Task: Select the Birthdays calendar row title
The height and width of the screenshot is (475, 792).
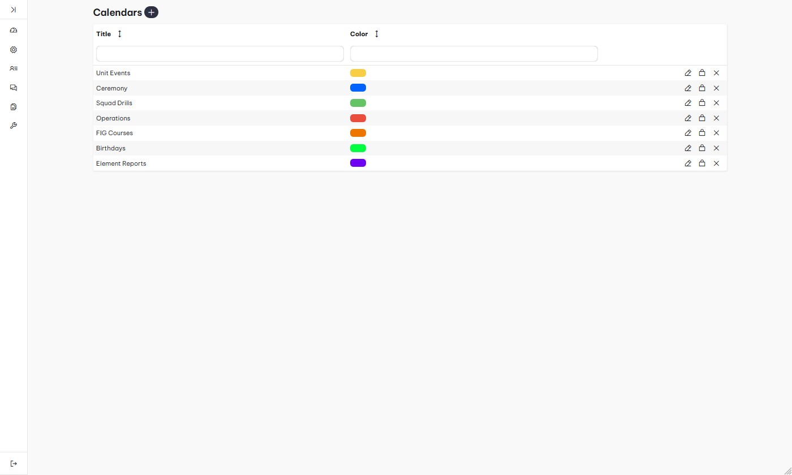Action: pyautogui.click(x=111, y=148)
